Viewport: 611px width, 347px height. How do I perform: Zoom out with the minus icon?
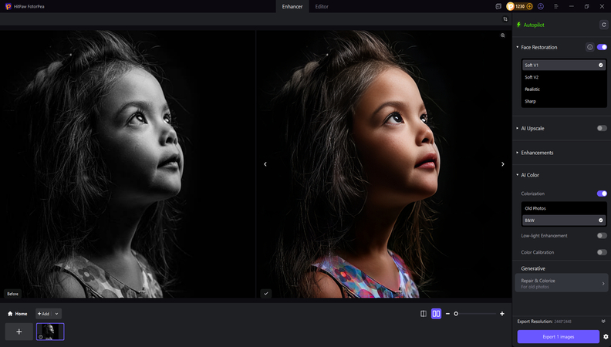(x=447, y=314)
